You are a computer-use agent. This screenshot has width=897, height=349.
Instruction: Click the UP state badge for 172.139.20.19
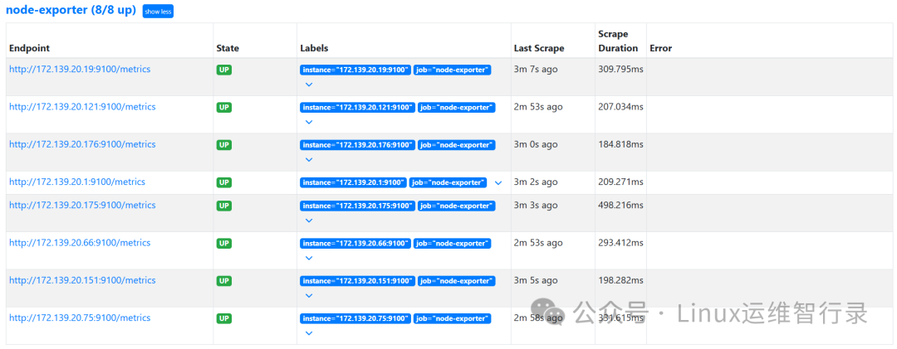point(224,70)
